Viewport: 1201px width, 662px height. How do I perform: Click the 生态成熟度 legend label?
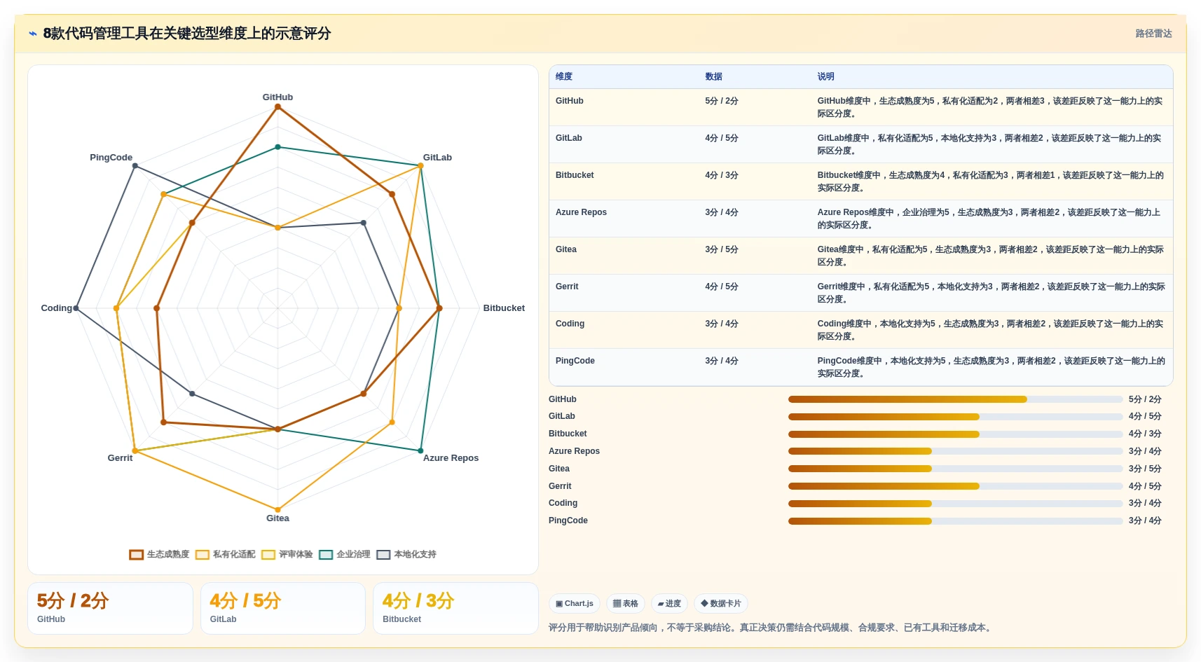(168, 554)
